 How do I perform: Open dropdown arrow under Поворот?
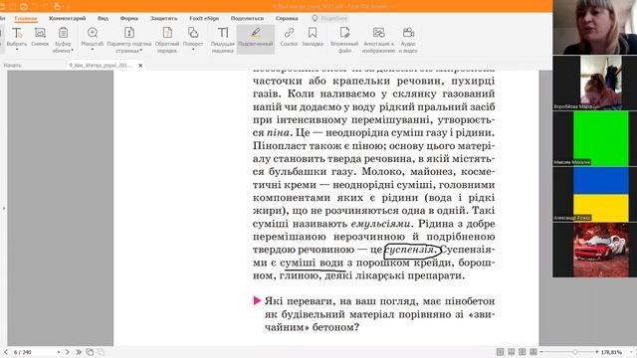(193, 50)
